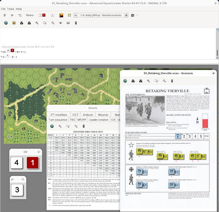Screen dimensions: 219x212
Task: Click the second binoculars icon on main toolbar
Action: click(x=29, y=23)
